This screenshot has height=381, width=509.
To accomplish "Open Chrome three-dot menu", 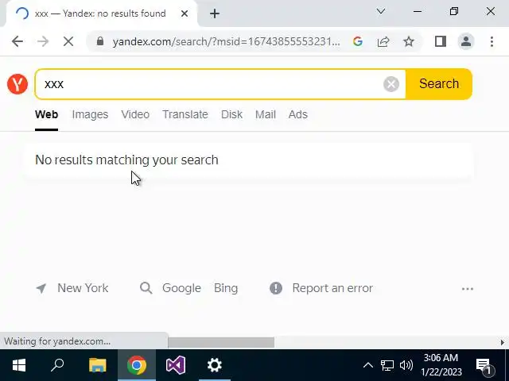I will (x=492, y=41).
